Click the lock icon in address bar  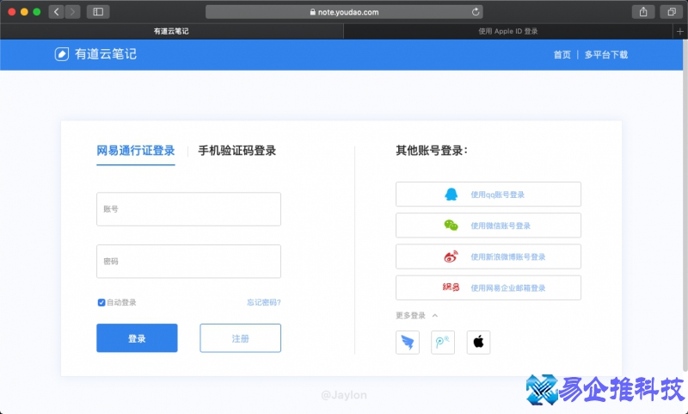pos(312,12)
